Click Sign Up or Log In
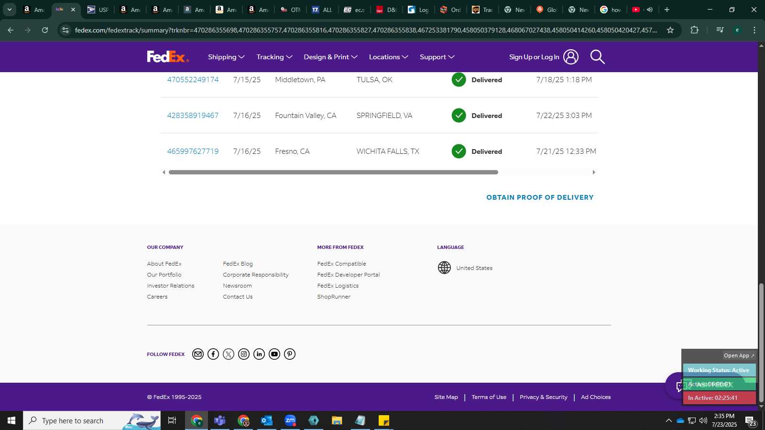 [534, 57]
